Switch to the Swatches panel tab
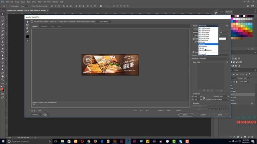 [229, 12]
